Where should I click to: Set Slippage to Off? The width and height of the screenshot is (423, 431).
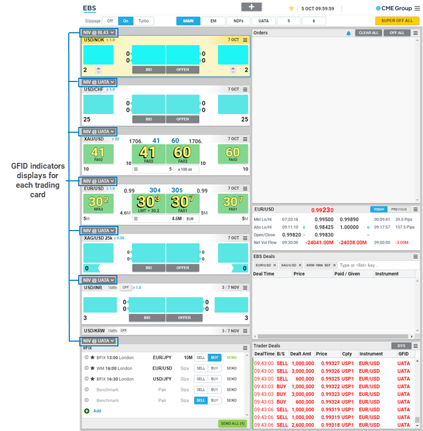tap(110, 21)
